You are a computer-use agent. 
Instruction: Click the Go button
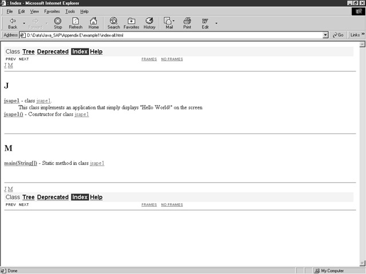coord(338,35)
